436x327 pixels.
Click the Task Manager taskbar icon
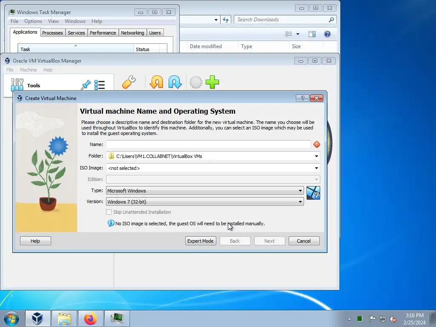point(117,318)
